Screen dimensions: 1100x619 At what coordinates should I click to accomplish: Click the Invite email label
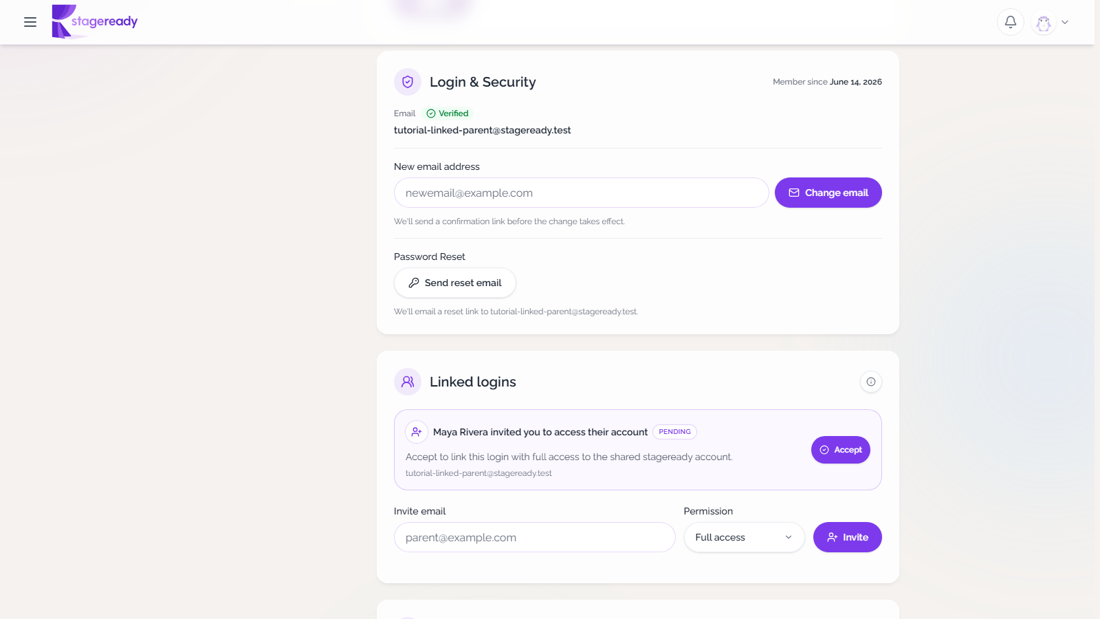420,511
